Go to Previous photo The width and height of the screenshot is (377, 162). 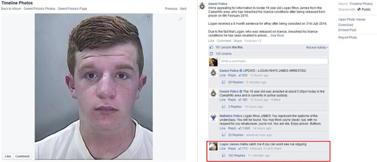(x=171, y=9)
